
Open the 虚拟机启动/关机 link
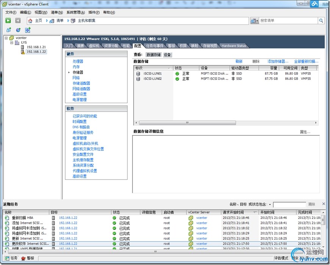point(85,143)
